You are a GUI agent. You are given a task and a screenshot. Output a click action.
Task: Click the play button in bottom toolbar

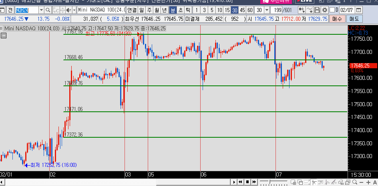coord(234,182)
